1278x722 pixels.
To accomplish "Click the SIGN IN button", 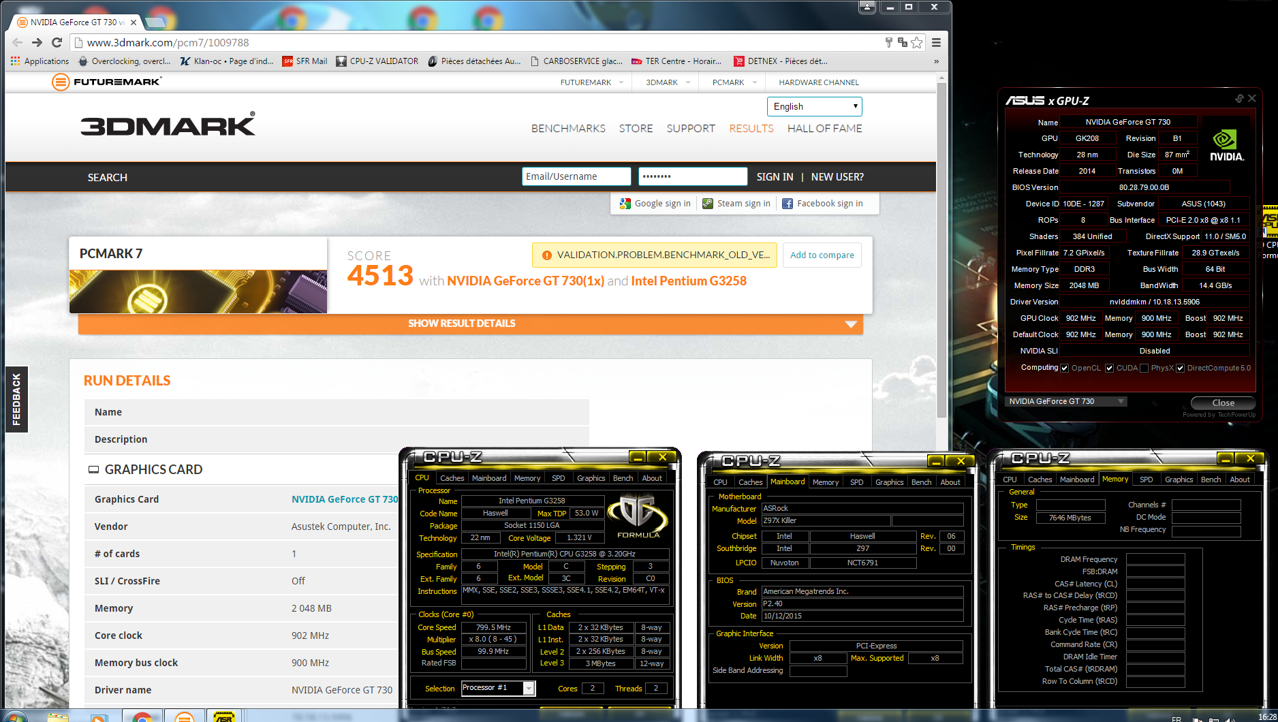I will click(775, 177).
